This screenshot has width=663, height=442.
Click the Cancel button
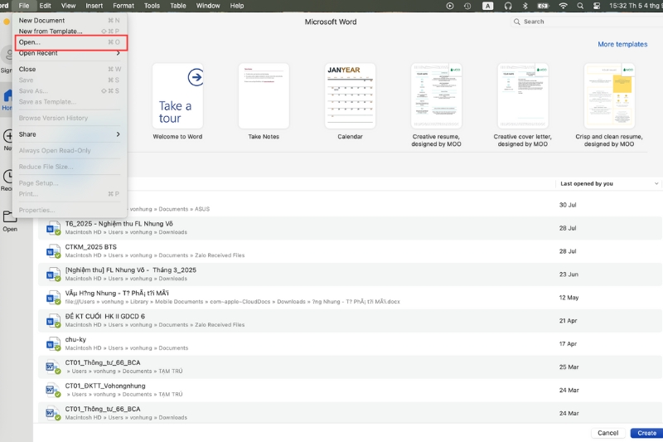click(x=607, y=433)
